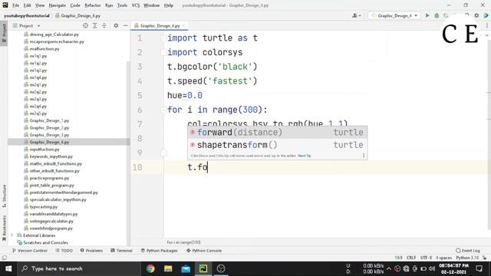Open PyCharm icon in taskbar
This screenshot has width=491, height=276.
click(203, 268)
